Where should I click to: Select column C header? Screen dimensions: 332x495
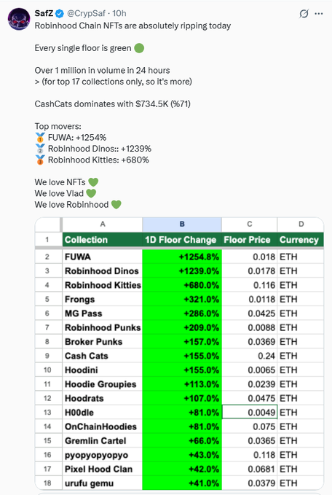pos(250,225)
